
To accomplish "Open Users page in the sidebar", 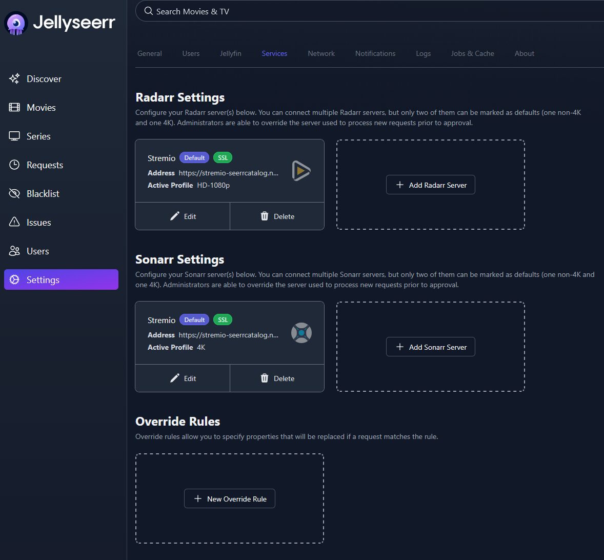I will [61, 251].
